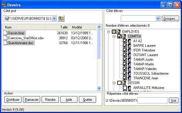Go up one folder level icon
Image resolution: width=182 pixels, height=113 pixels.
[61, 19]
